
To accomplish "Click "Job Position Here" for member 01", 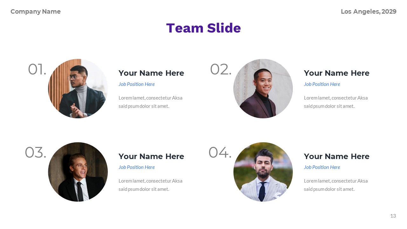I will (x=136, y=84).
